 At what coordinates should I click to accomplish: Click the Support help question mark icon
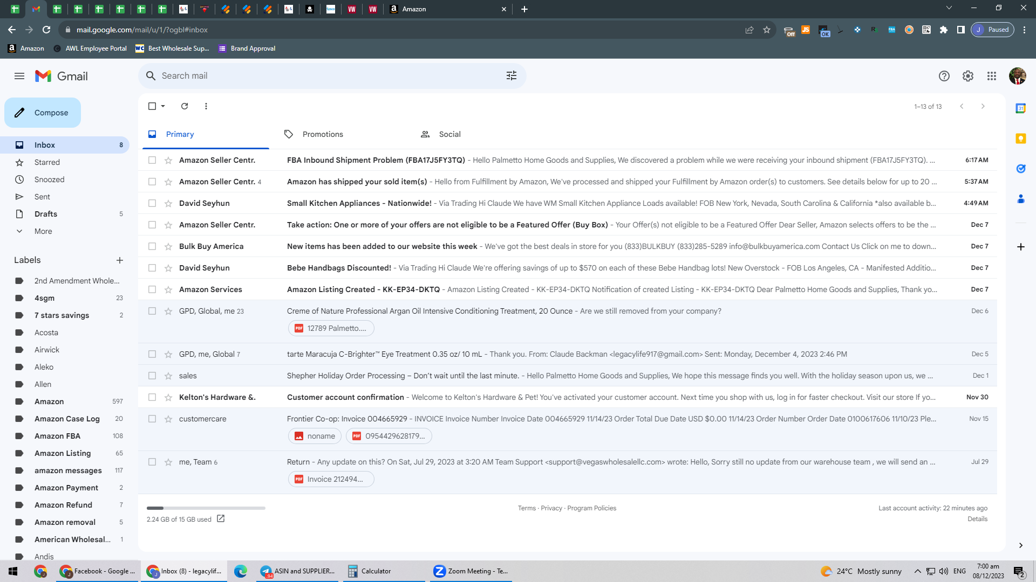click(x=944, y=76)
